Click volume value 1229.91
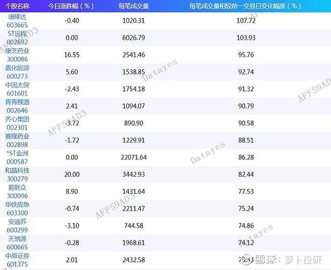The height and width of the screenshot is (270, 331). (134, 140)
